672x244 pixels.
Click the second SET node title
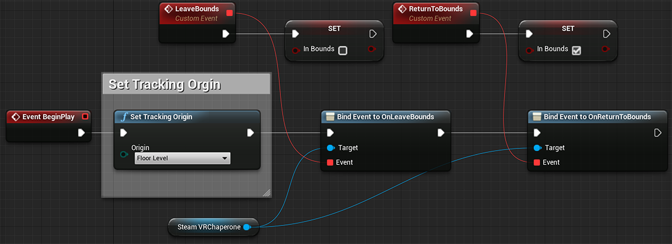click(568, 28)
